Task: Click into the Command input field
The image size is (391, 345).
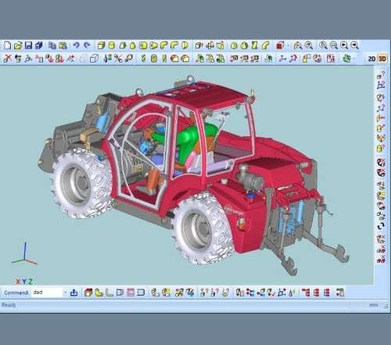Action: 47,293
